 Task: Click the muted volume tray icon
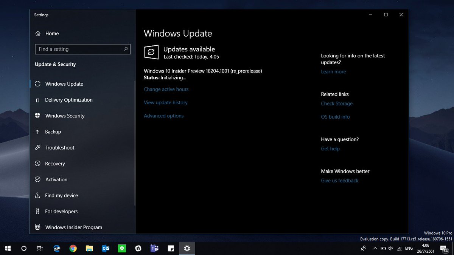coord(391,248)
